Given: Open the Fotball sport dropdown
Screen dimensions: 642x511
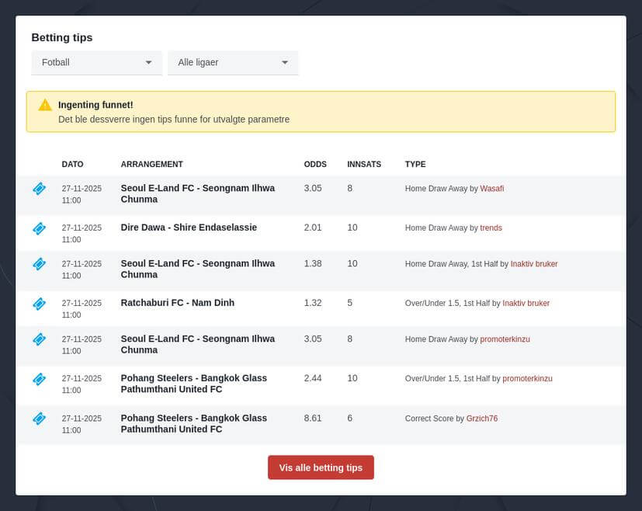Looking at the screenshot, I should [96, 62].
